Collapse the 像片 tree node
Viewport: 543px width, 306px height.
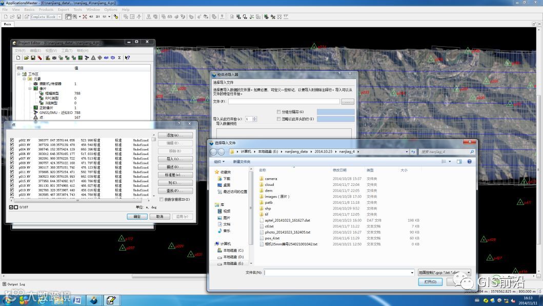30,88
